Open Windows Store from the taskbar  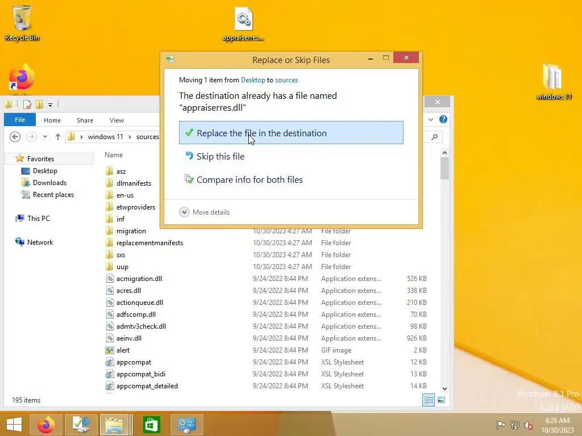[151, 425]
